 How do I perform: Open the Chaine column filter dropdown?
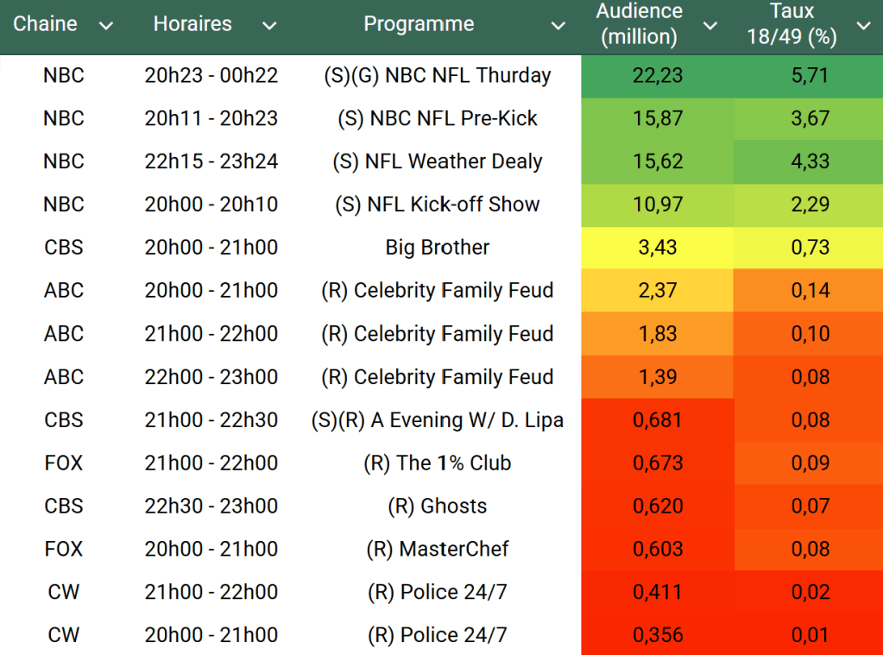click(x=106, y=26)
